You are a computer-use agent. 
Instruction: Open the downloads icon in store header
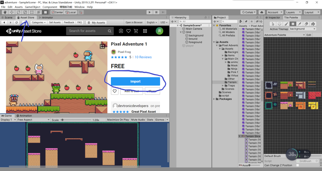121,31
